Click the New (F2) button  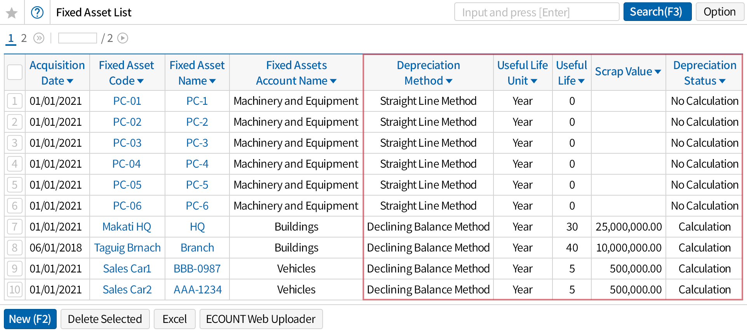point(30,319)
